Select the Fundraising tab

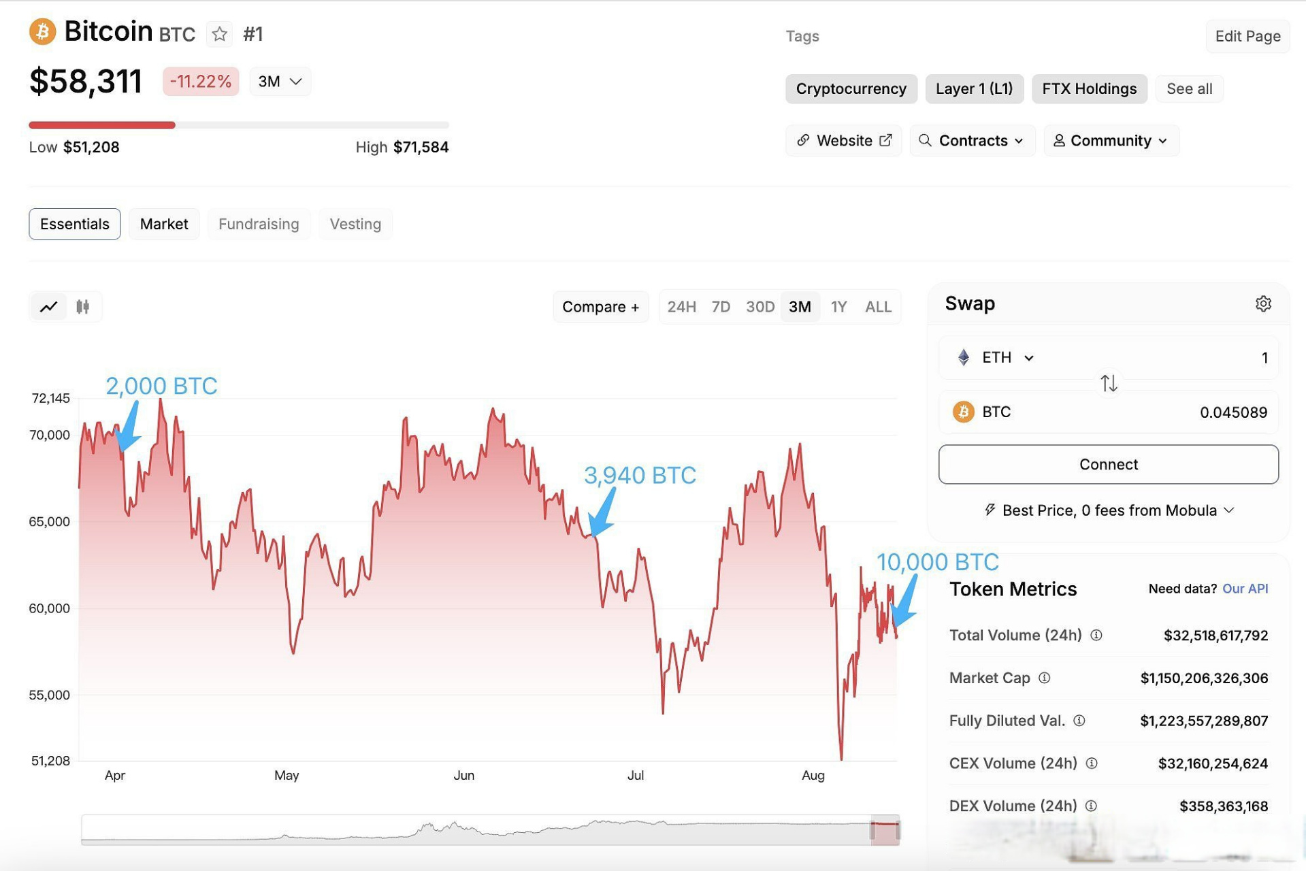[x=259, y=224]
